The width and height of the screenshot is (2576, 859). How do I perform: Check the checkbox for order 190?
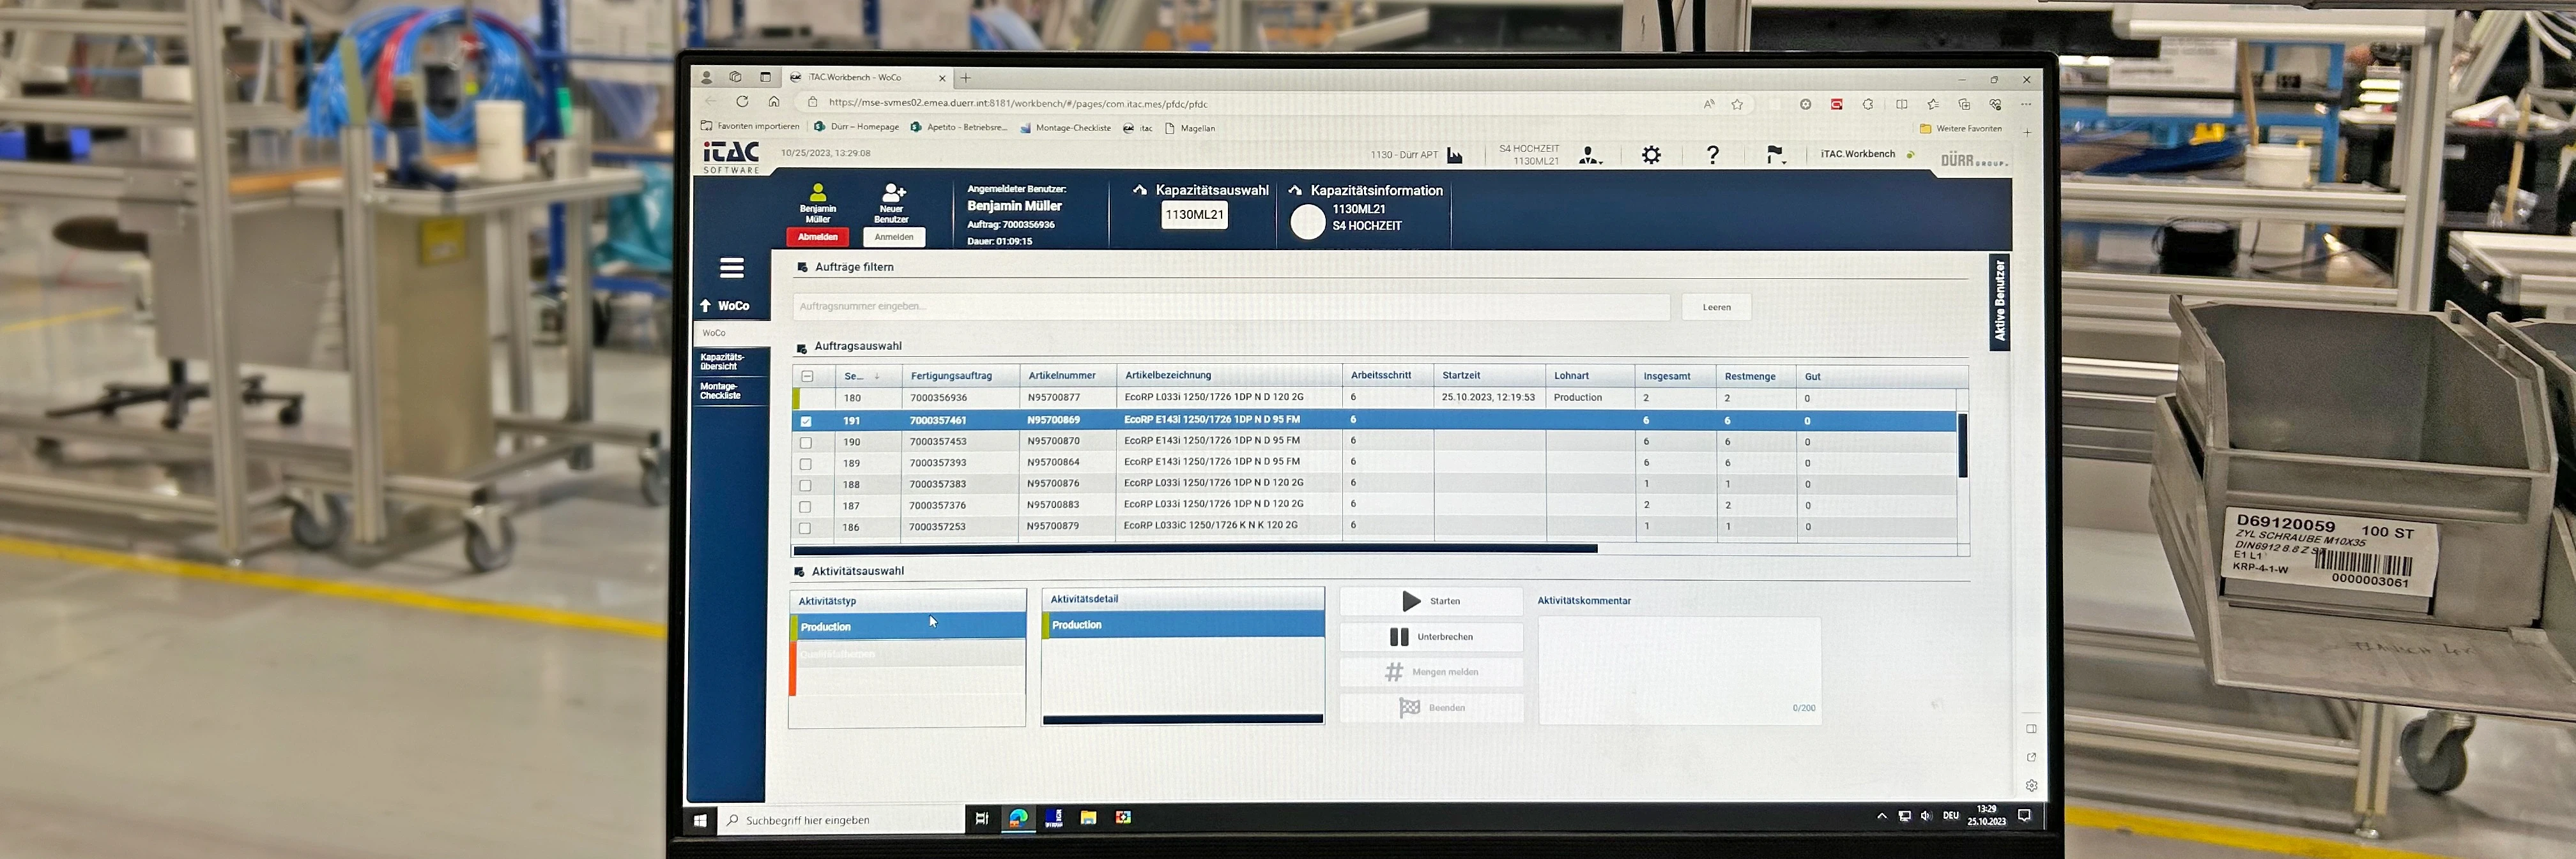[806, 442]
